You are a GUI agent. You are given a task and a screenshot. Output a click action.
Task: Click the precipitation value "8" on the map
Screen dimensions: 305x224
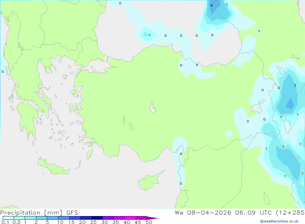(212, 6)
